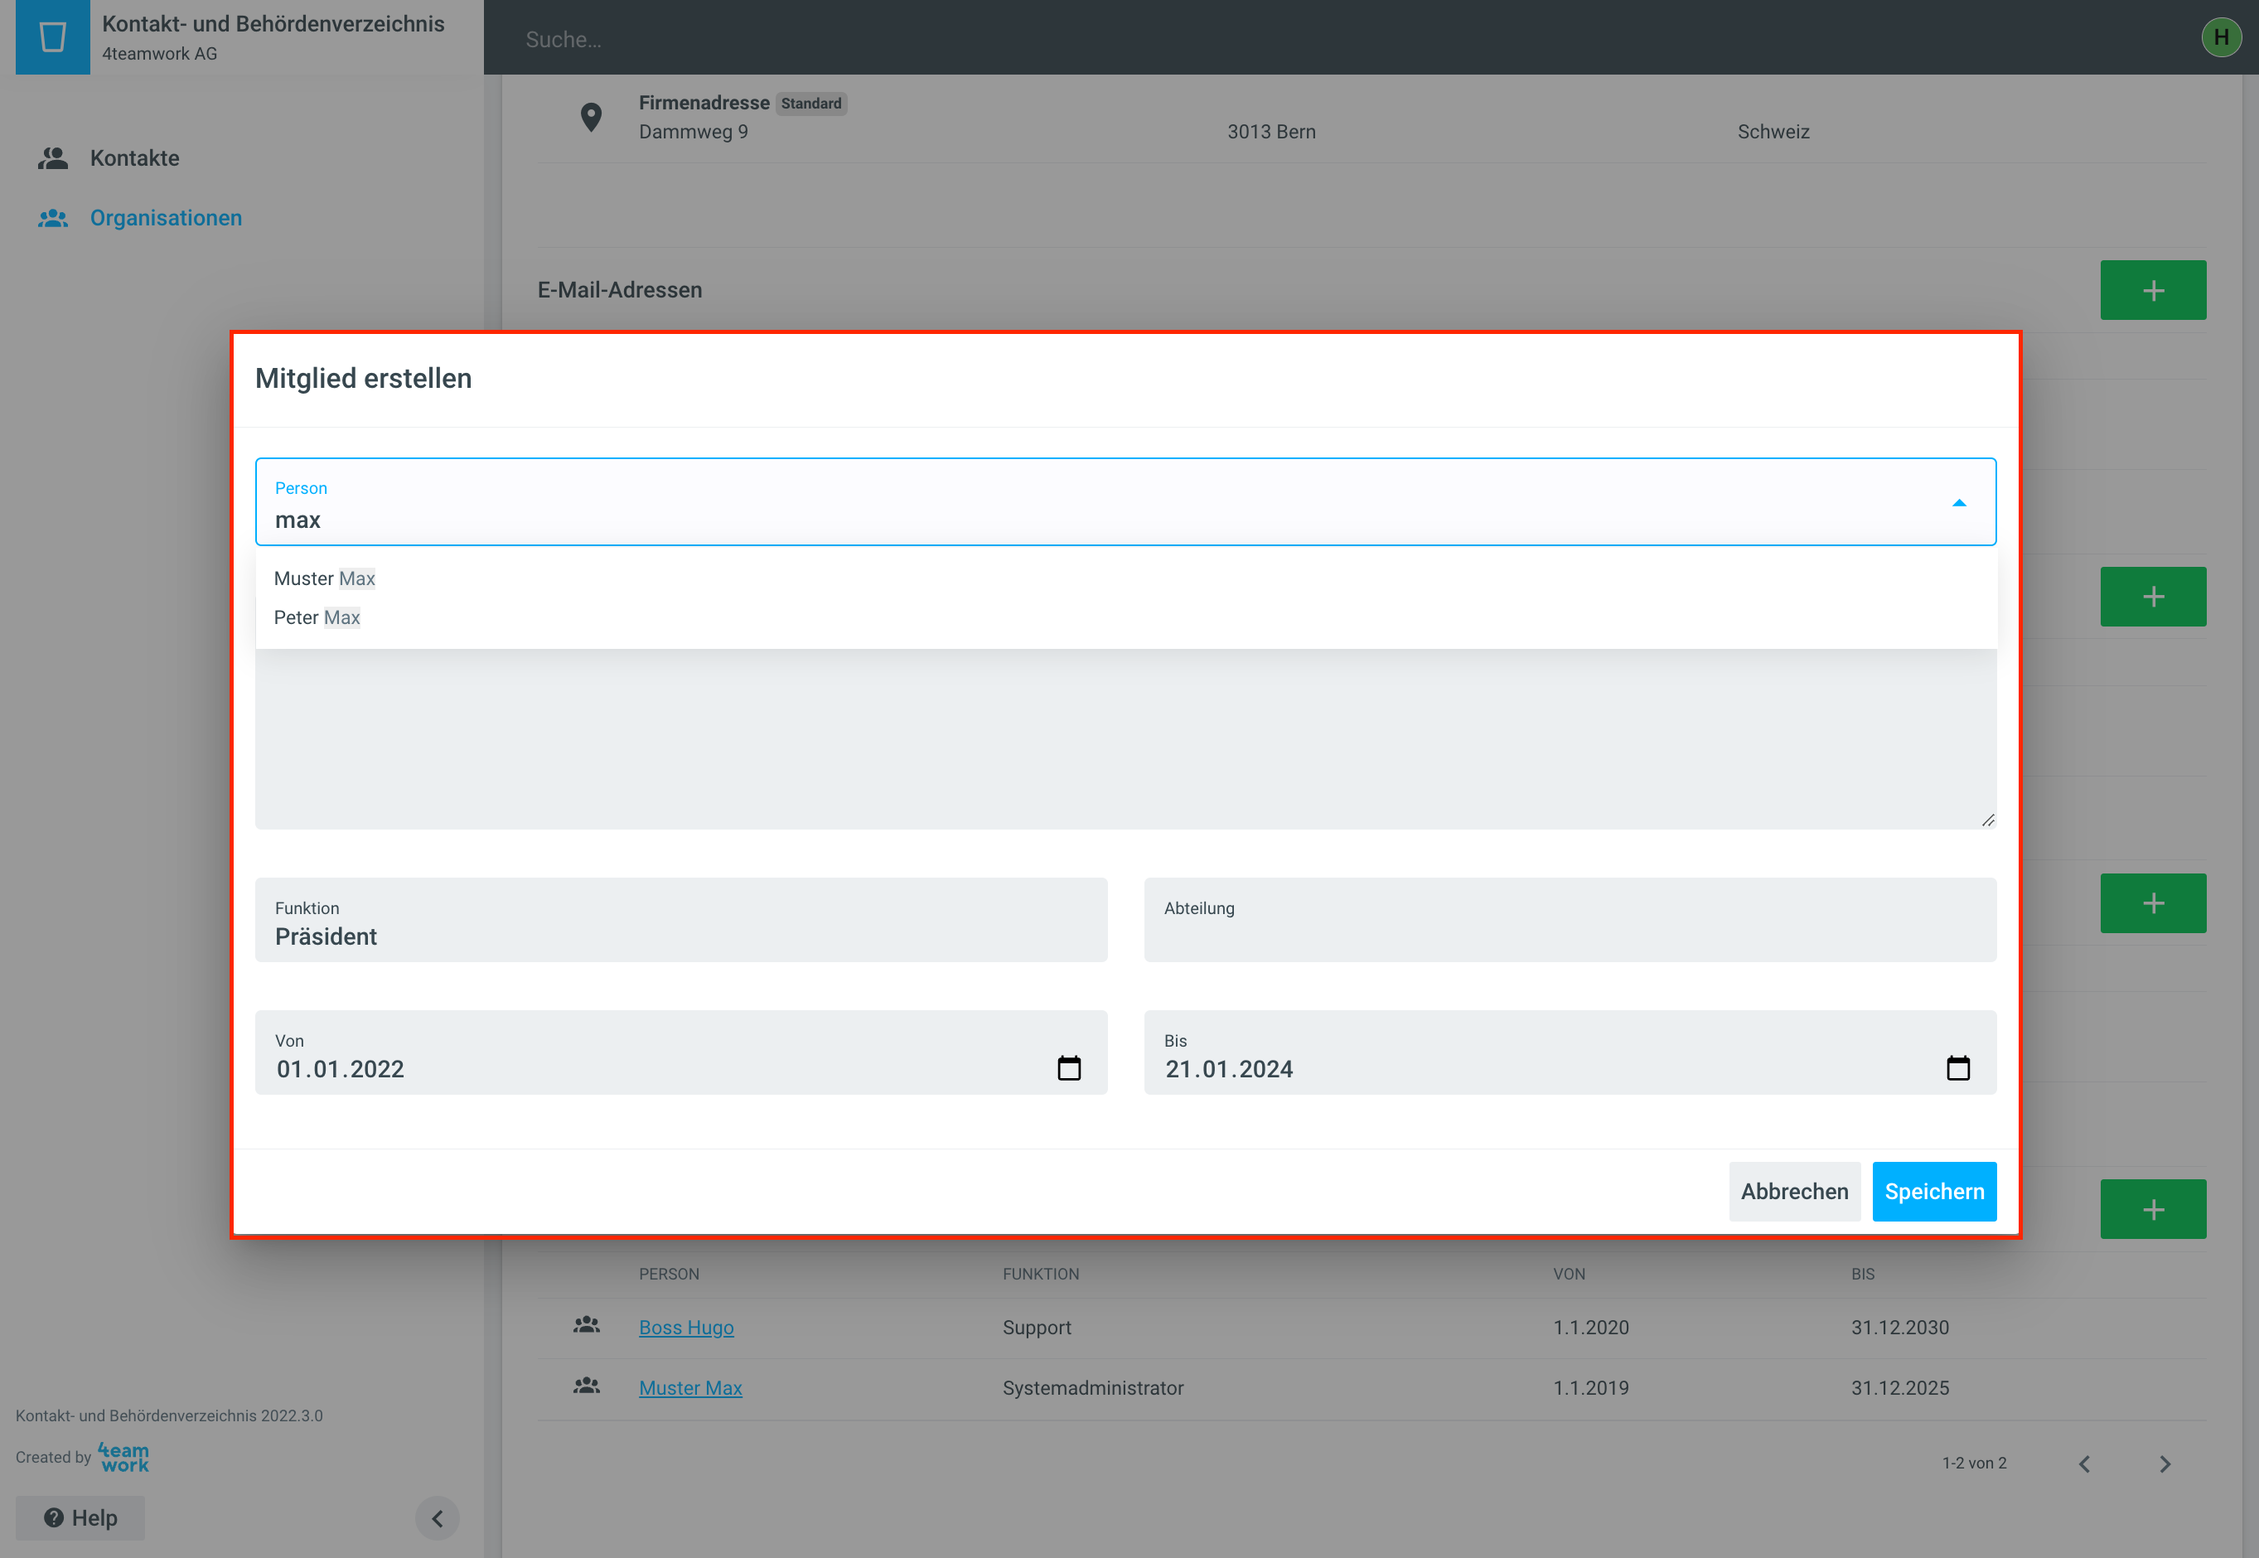Open Organisationen in the sidebar

tap(165, 218)
